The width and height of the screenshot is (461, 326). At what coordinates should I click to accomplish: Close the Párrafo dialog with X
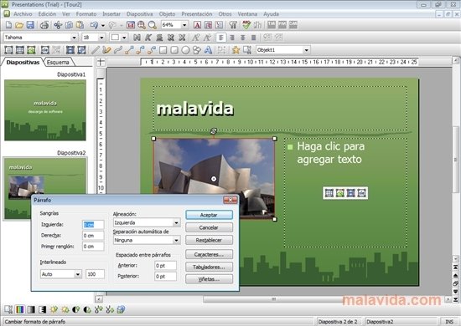coord(230,200)
